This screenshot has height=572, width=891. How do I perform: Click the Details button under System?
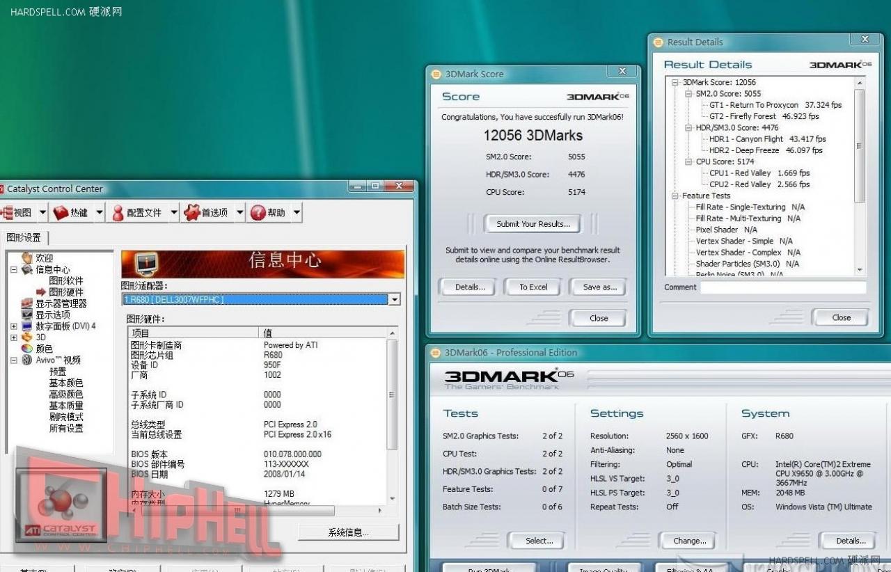pyautogui.click(x=850, y=541)
